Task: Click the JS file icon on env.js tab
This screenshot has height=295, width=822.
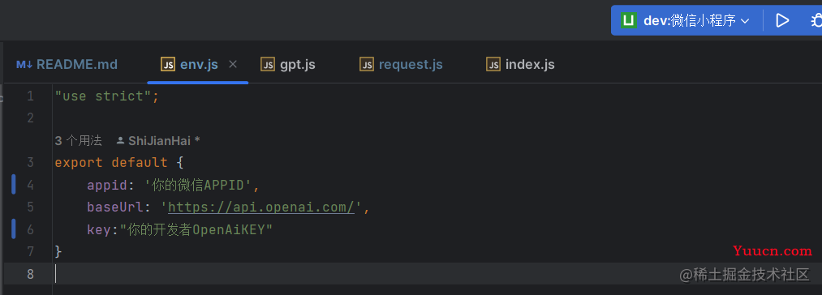Action: 168,65
